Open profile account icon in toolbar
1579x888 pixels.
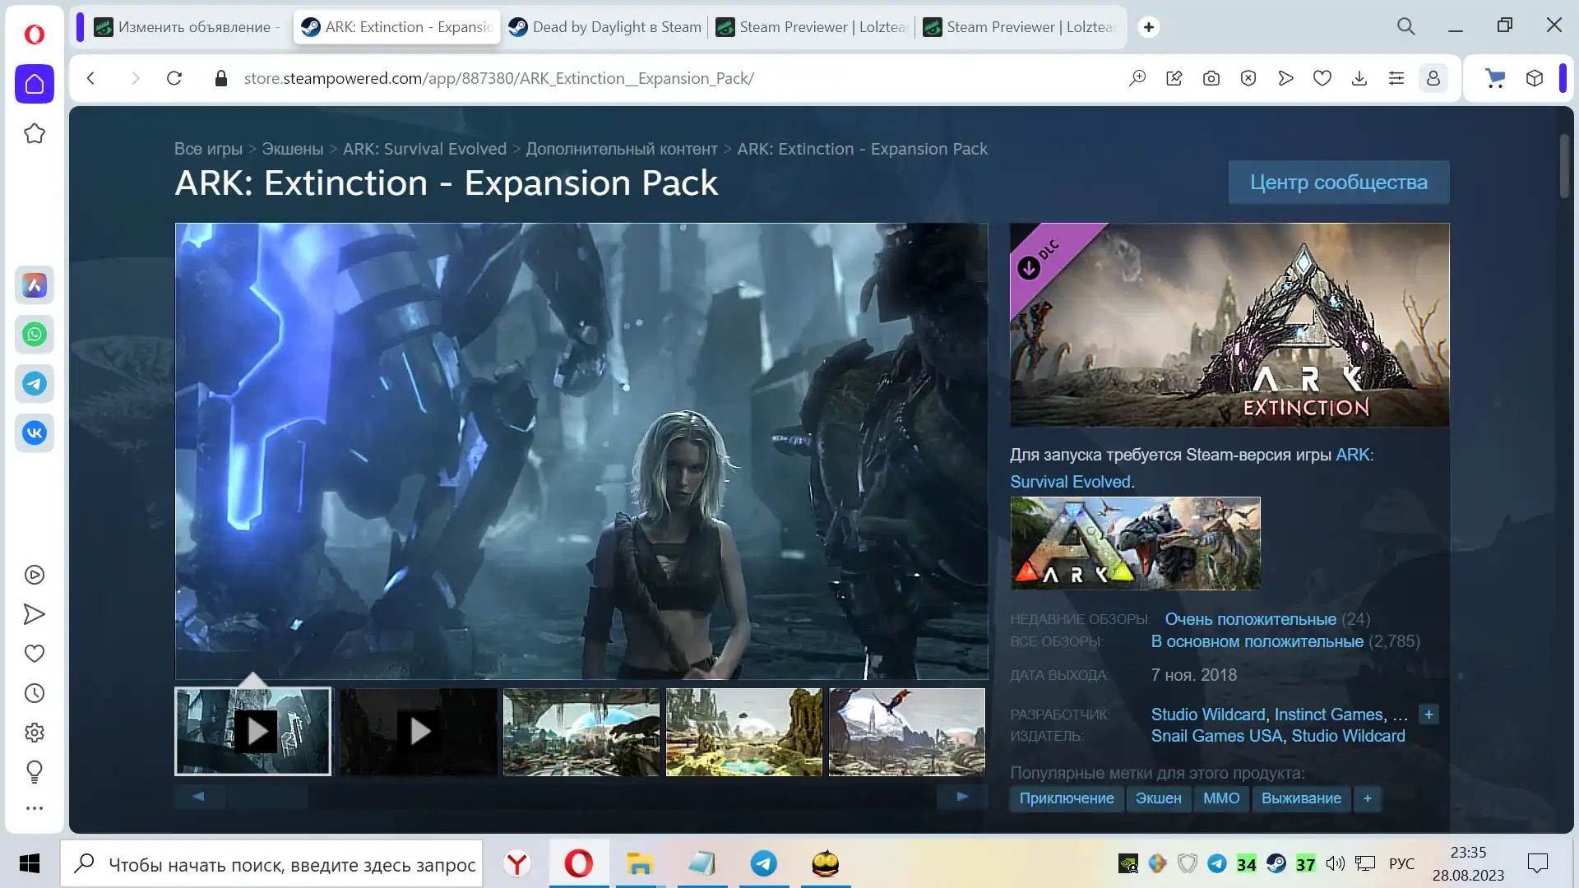tap(1433, 78)
